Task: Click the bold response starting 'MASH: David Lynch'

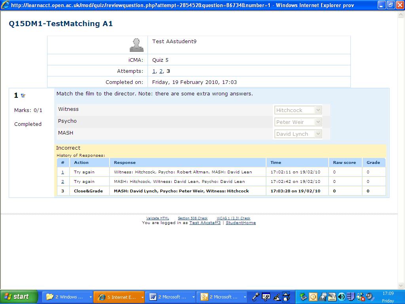Action: pos(181,191)
